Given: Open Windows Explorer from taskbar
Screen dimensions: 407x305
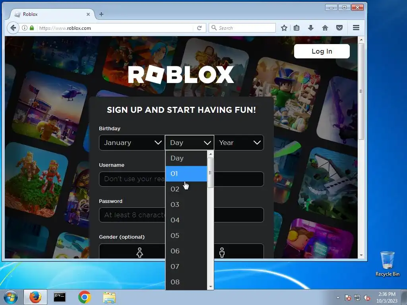Looking at the screenshot, I should click(x=109, y=297).
